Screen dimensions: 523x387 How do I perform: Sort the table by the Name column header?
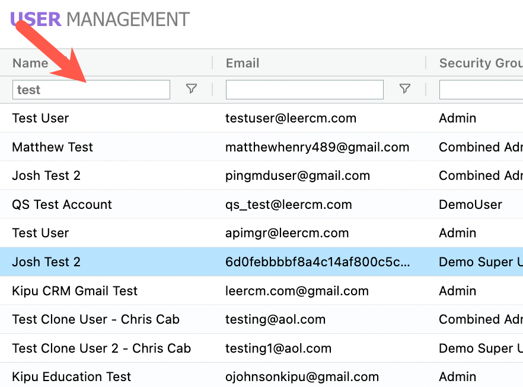[30, 63]
